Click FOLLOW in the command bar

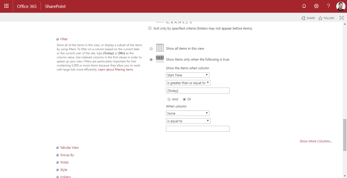point(328,18)
